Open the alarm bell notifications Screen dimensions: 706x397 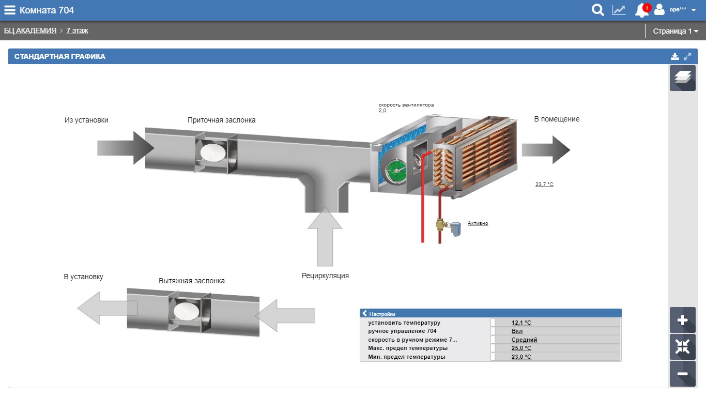pos(641,10)
